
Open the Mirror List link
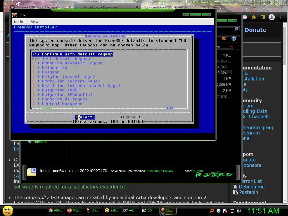(252, 181)
